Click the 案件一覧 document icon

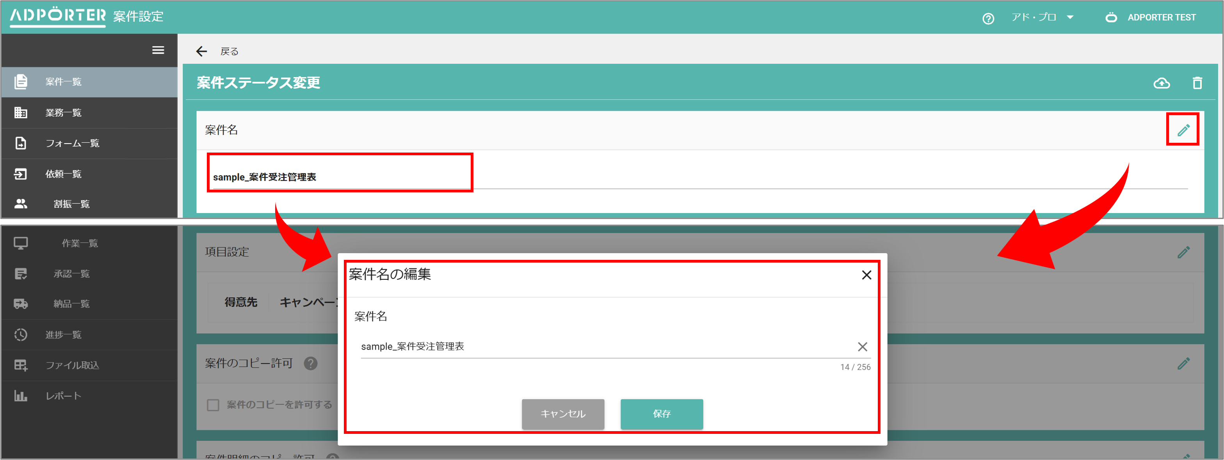pos(21,81)
